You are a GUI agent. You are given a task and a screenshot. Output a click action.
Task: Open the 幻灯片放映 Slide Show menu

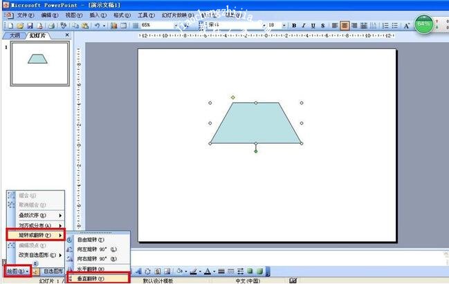pos(178,15)
